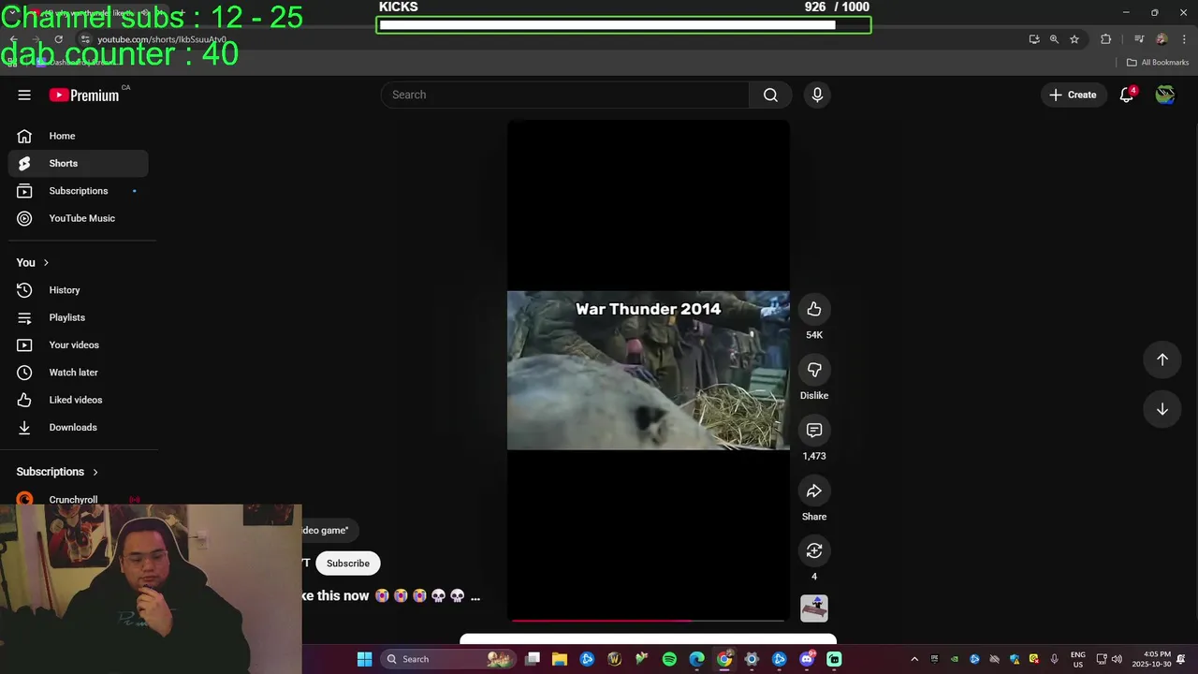Open ENG US language switcher
The image size is (1198, 674).
click(x=1078, y=659)
